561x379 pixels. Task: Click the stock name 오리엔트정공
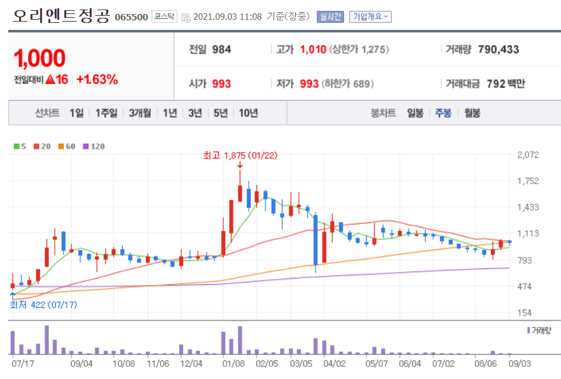click(x=61, y=16)
